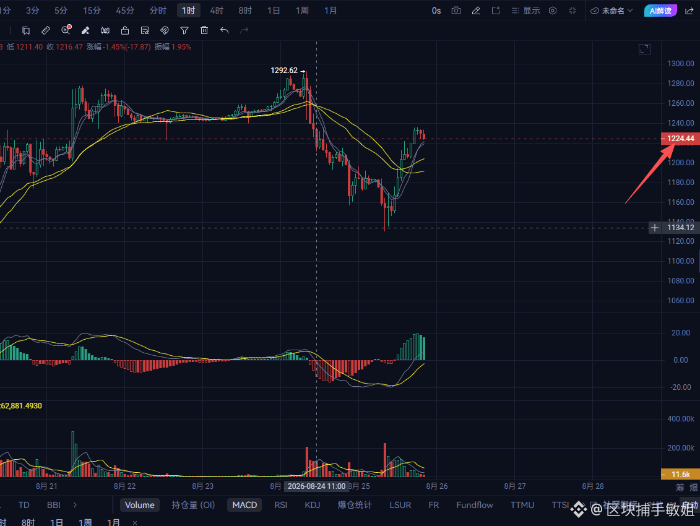Toggle the Fundflow indicator
Image resolution: width=700 pixels, height=526 pixels.
point(475,505)
